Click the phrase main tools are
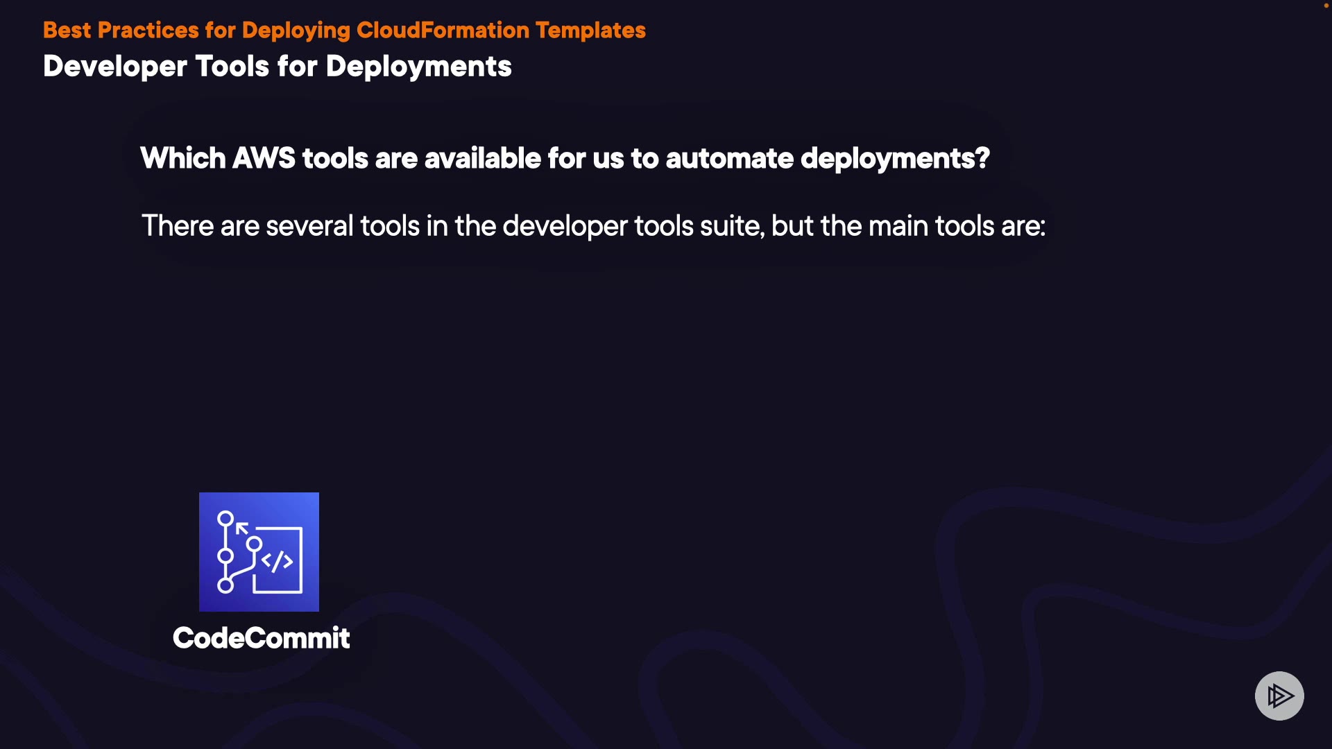Image resolution: width=1332 pixels, height=749 pixels. tap(957, 226)
